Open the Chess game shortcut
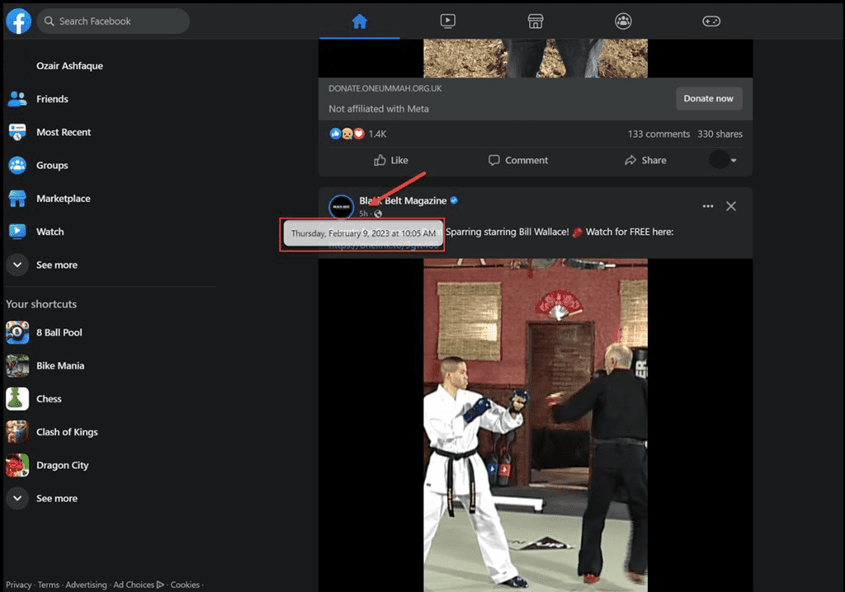This screenshot has width=845, height=592. (x=17, y=398)
